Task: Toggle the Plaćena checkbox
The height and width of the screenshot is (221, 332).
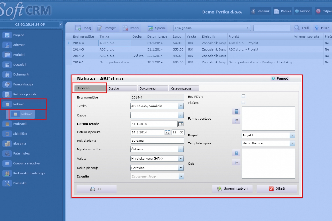Action: coord(243,102)
